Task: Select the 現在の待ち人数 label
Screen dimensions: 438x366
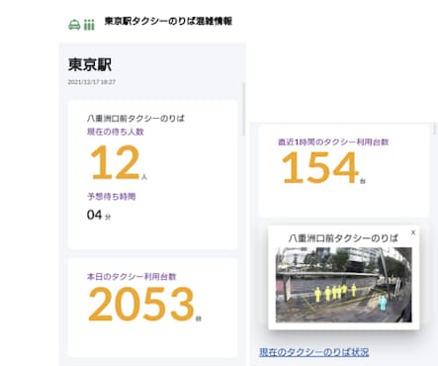Action: [x=116, y=132]
